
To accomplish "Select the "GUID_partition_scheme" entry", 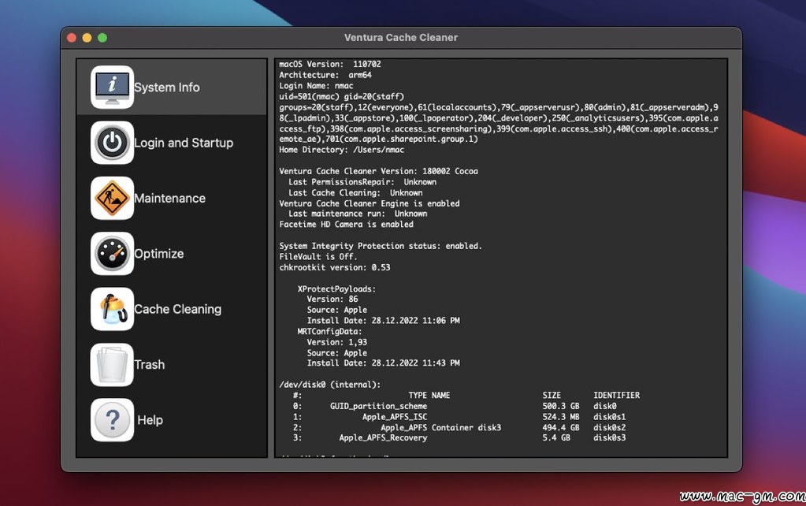I will (x=379, y=406).
